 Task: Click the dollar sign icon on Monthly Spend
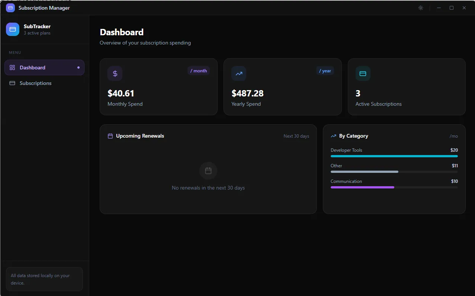[115, 73]
